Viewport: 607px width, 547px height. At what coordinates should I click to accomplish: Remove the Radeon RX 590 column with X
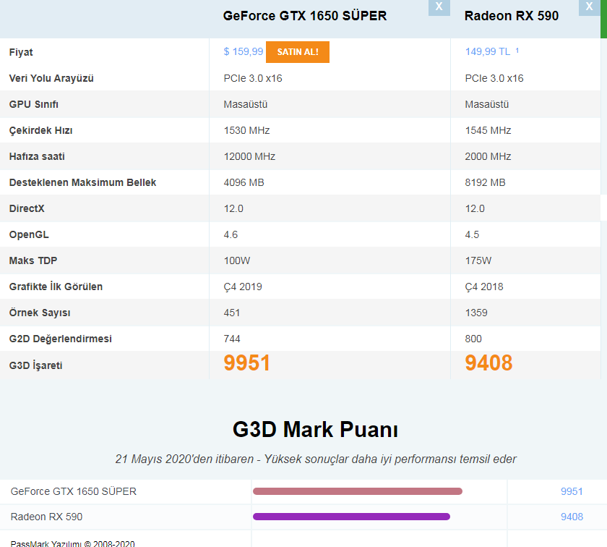[x=589, y=7]
